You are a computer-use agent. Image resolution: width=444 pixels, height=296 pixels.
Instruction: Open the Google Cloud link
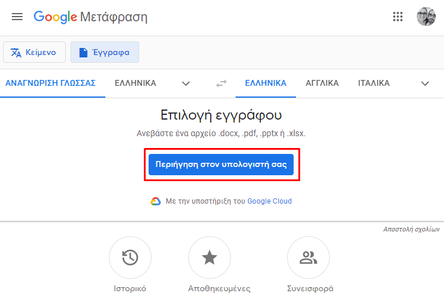point(269,201)
